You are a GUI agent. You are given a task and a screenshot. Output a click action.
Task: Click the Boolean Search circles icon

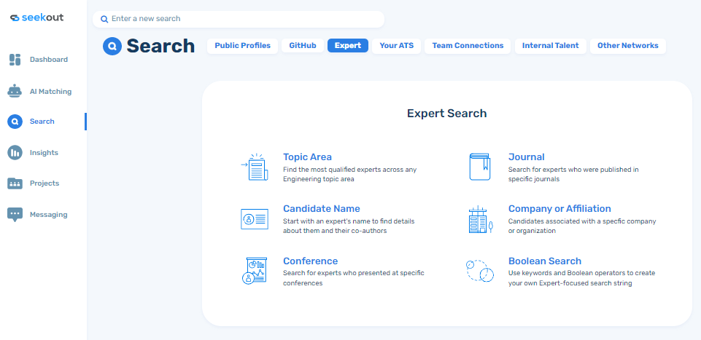click(479, 271)
